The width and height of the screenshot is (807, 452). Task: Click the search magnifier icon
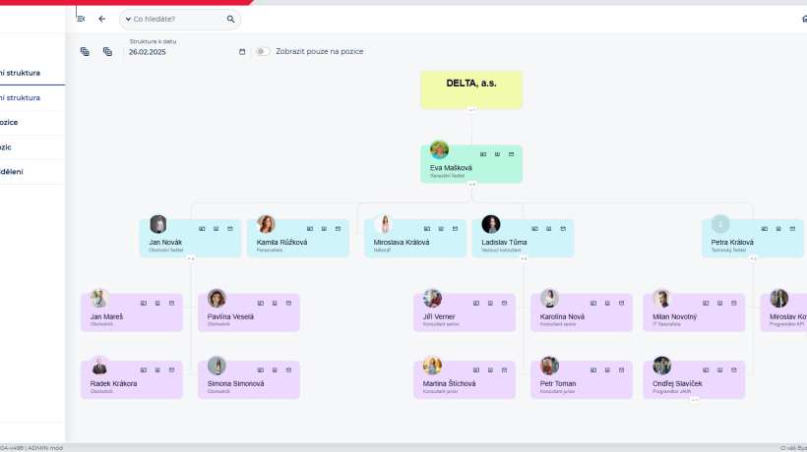(230, 19)
